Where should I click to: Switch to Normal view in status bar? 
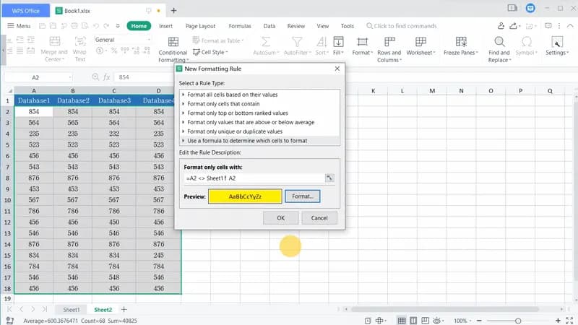point(402,321)
